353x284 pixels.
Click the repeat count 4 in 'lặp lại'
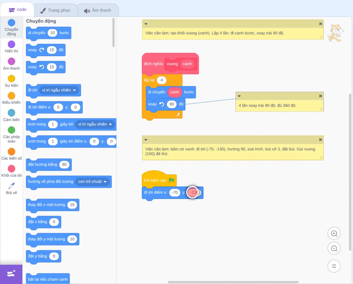click(161, 80)
